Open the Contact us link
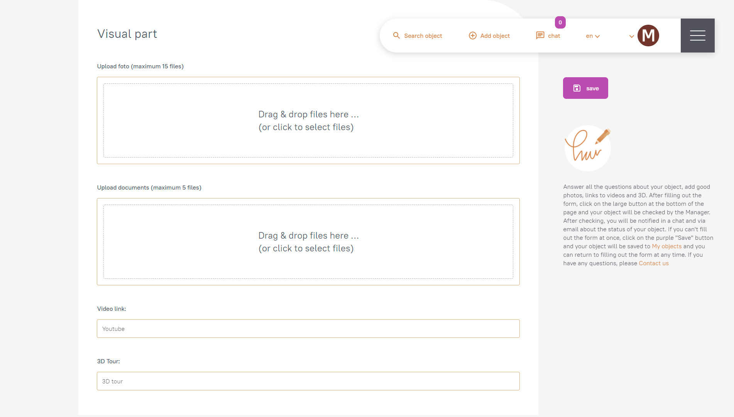 pos(653,263)
